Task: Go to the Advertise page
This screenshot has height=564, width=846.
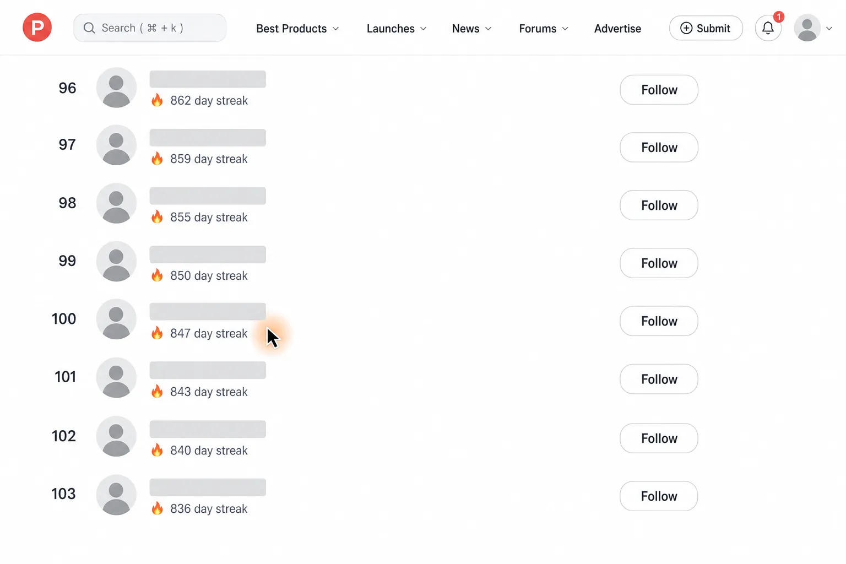Action: [x=617, y=29]
